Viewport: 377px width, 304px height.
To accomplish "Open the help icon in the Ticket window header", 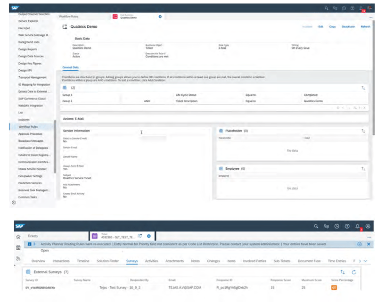I will point(347,226).
